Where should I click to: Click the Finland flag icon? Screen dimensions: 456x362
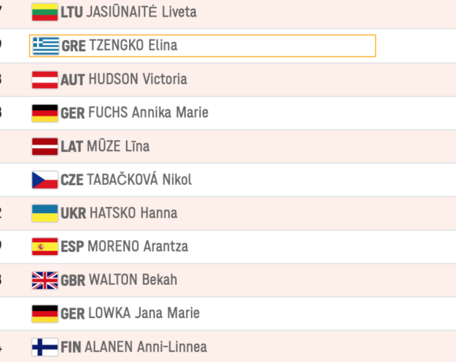(x=45, y=347)
